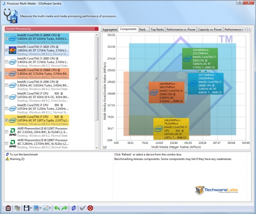Screen dimensions: 256x214
Task: Click the Intel logo of i7 950 row
Action: coord(12,109)
